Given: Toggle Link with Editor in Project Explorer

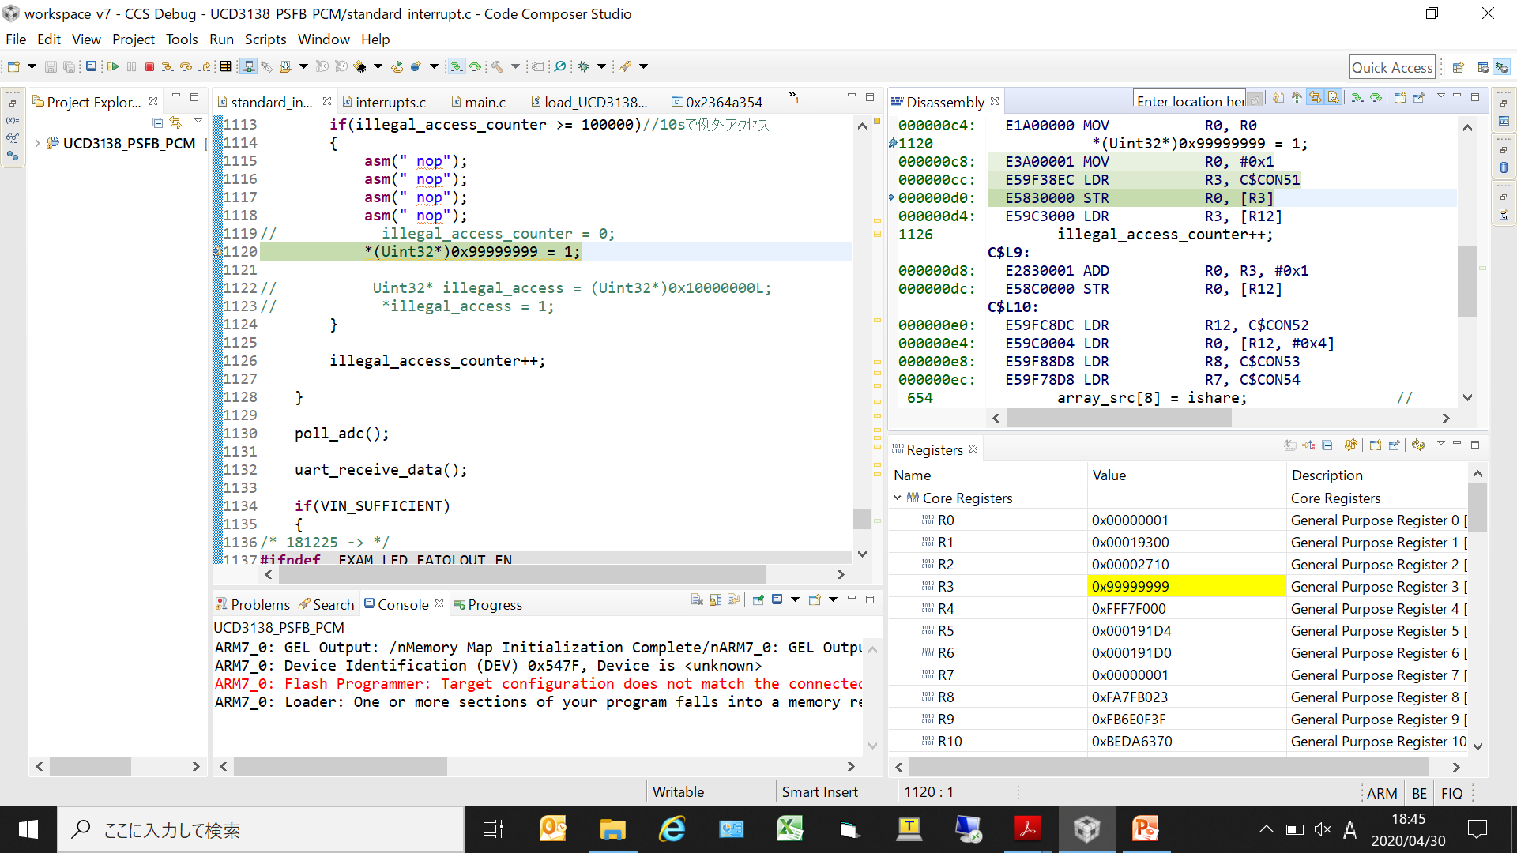Looking at the screenshot, I should (175, 122).
